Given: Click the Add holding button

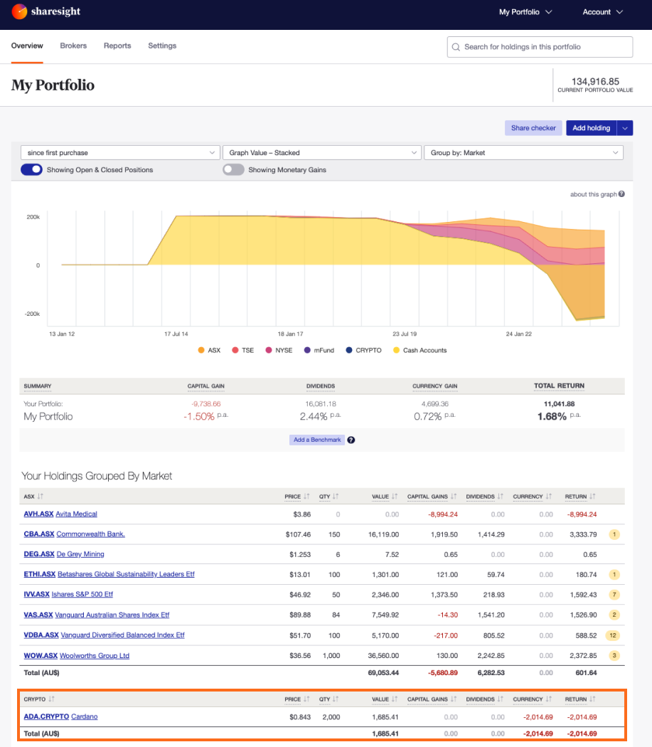Looking at the screenshot, I should [591, 127].
